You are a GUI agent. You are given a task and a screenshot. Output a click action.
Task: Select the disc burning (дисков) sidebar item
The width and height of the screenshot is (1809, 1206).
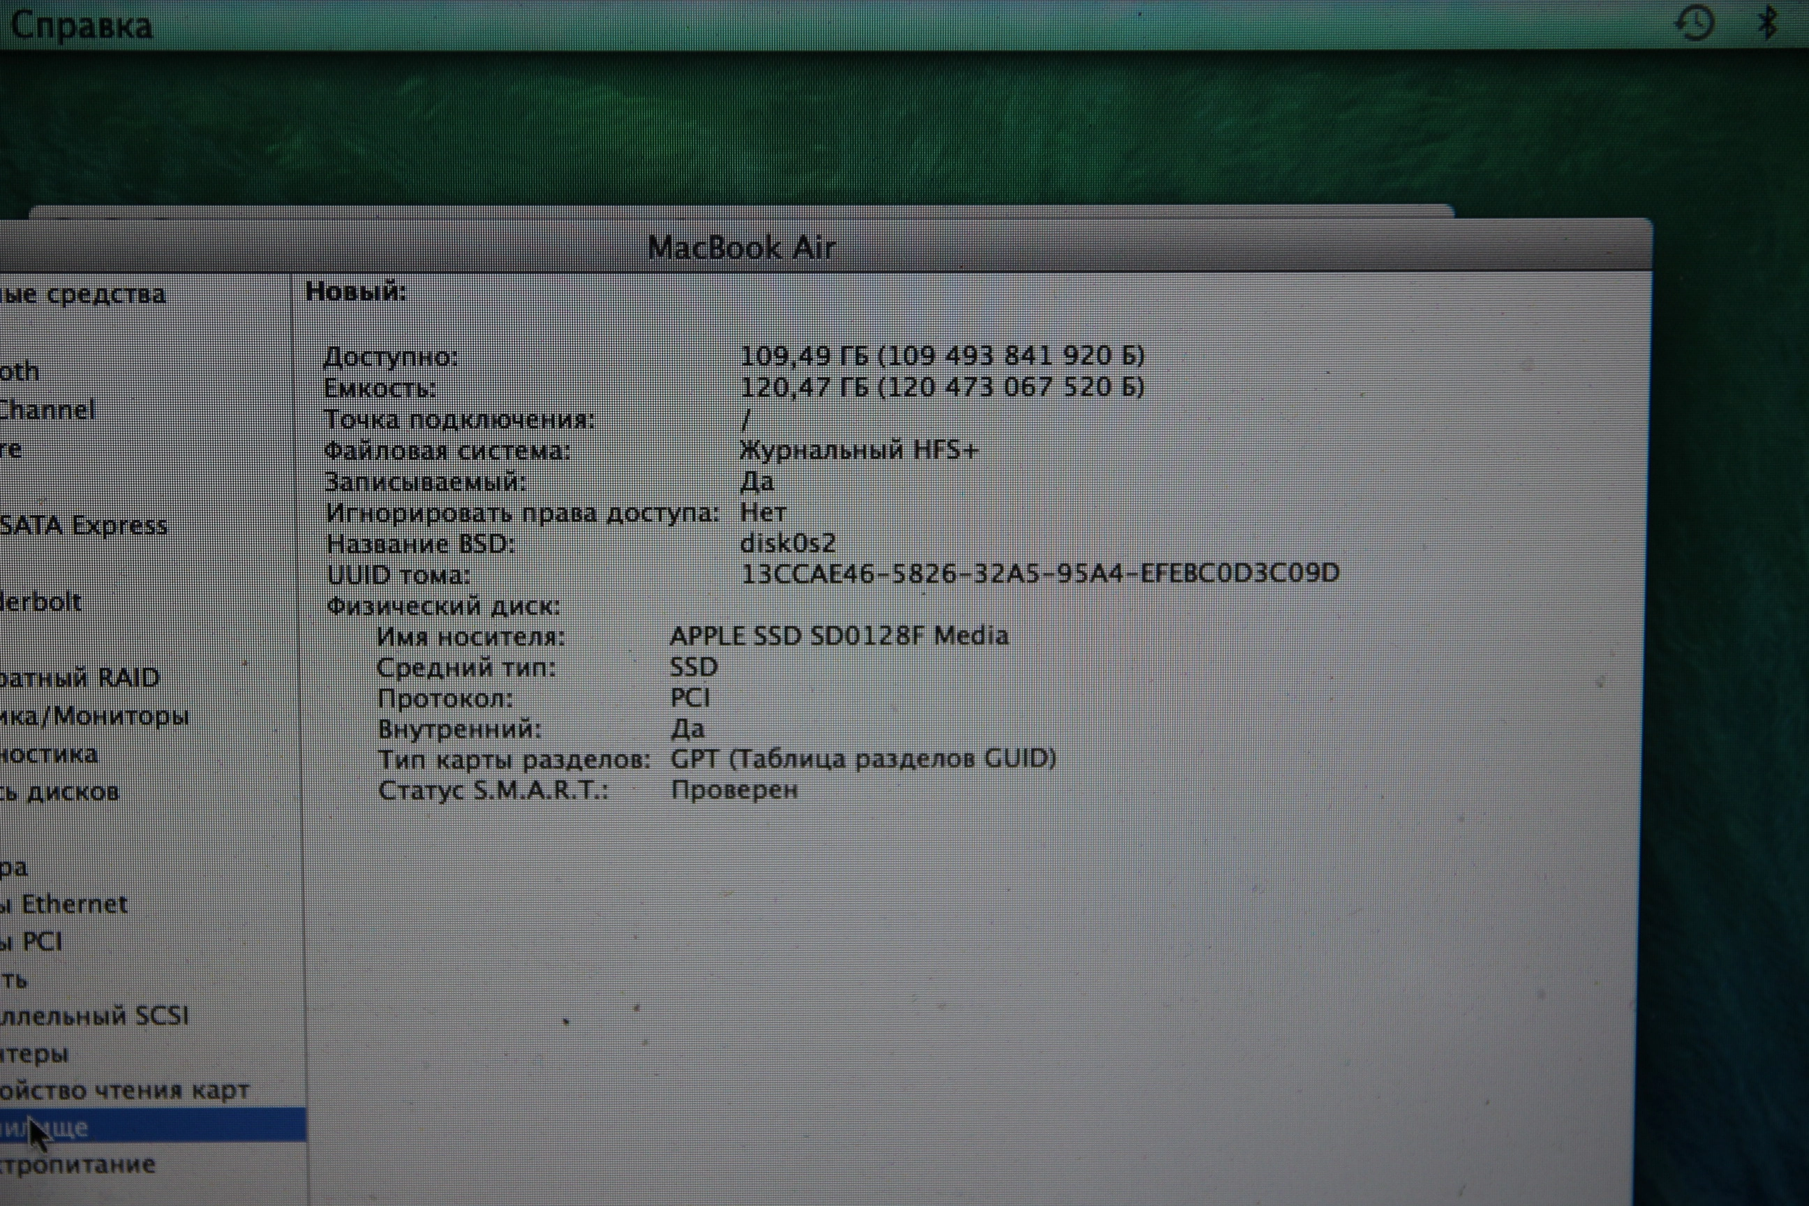click(x=59, y=791)
